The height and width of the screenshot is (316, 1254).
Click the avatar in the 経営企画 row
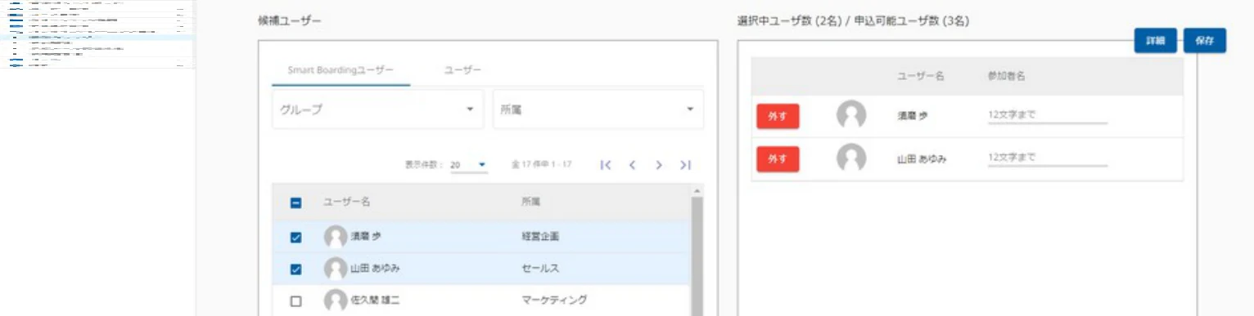tap(336, 237)
